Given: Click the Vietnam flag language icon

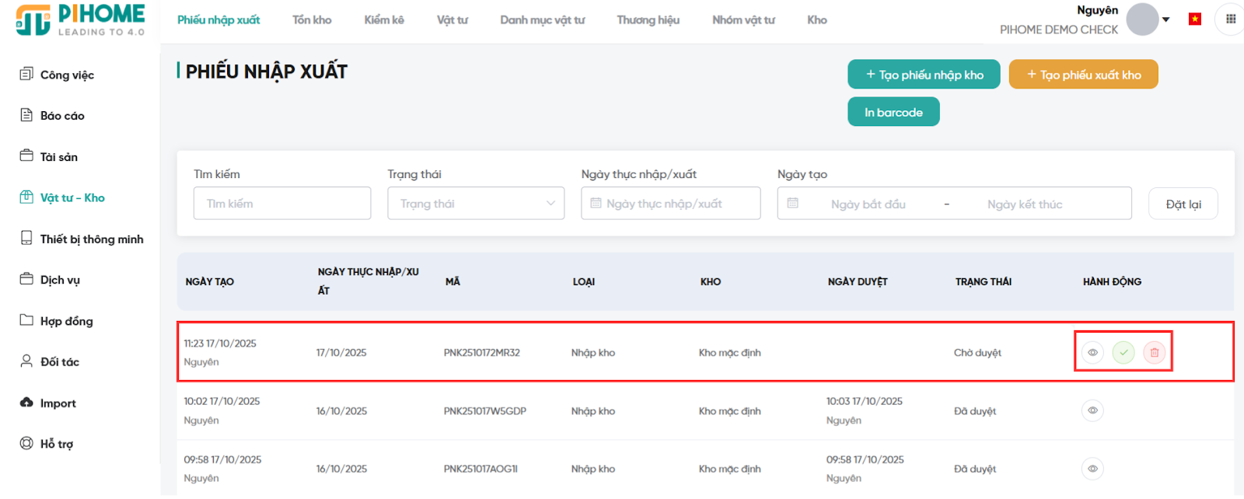Looking at the screenshot, I should [1195, 19].
